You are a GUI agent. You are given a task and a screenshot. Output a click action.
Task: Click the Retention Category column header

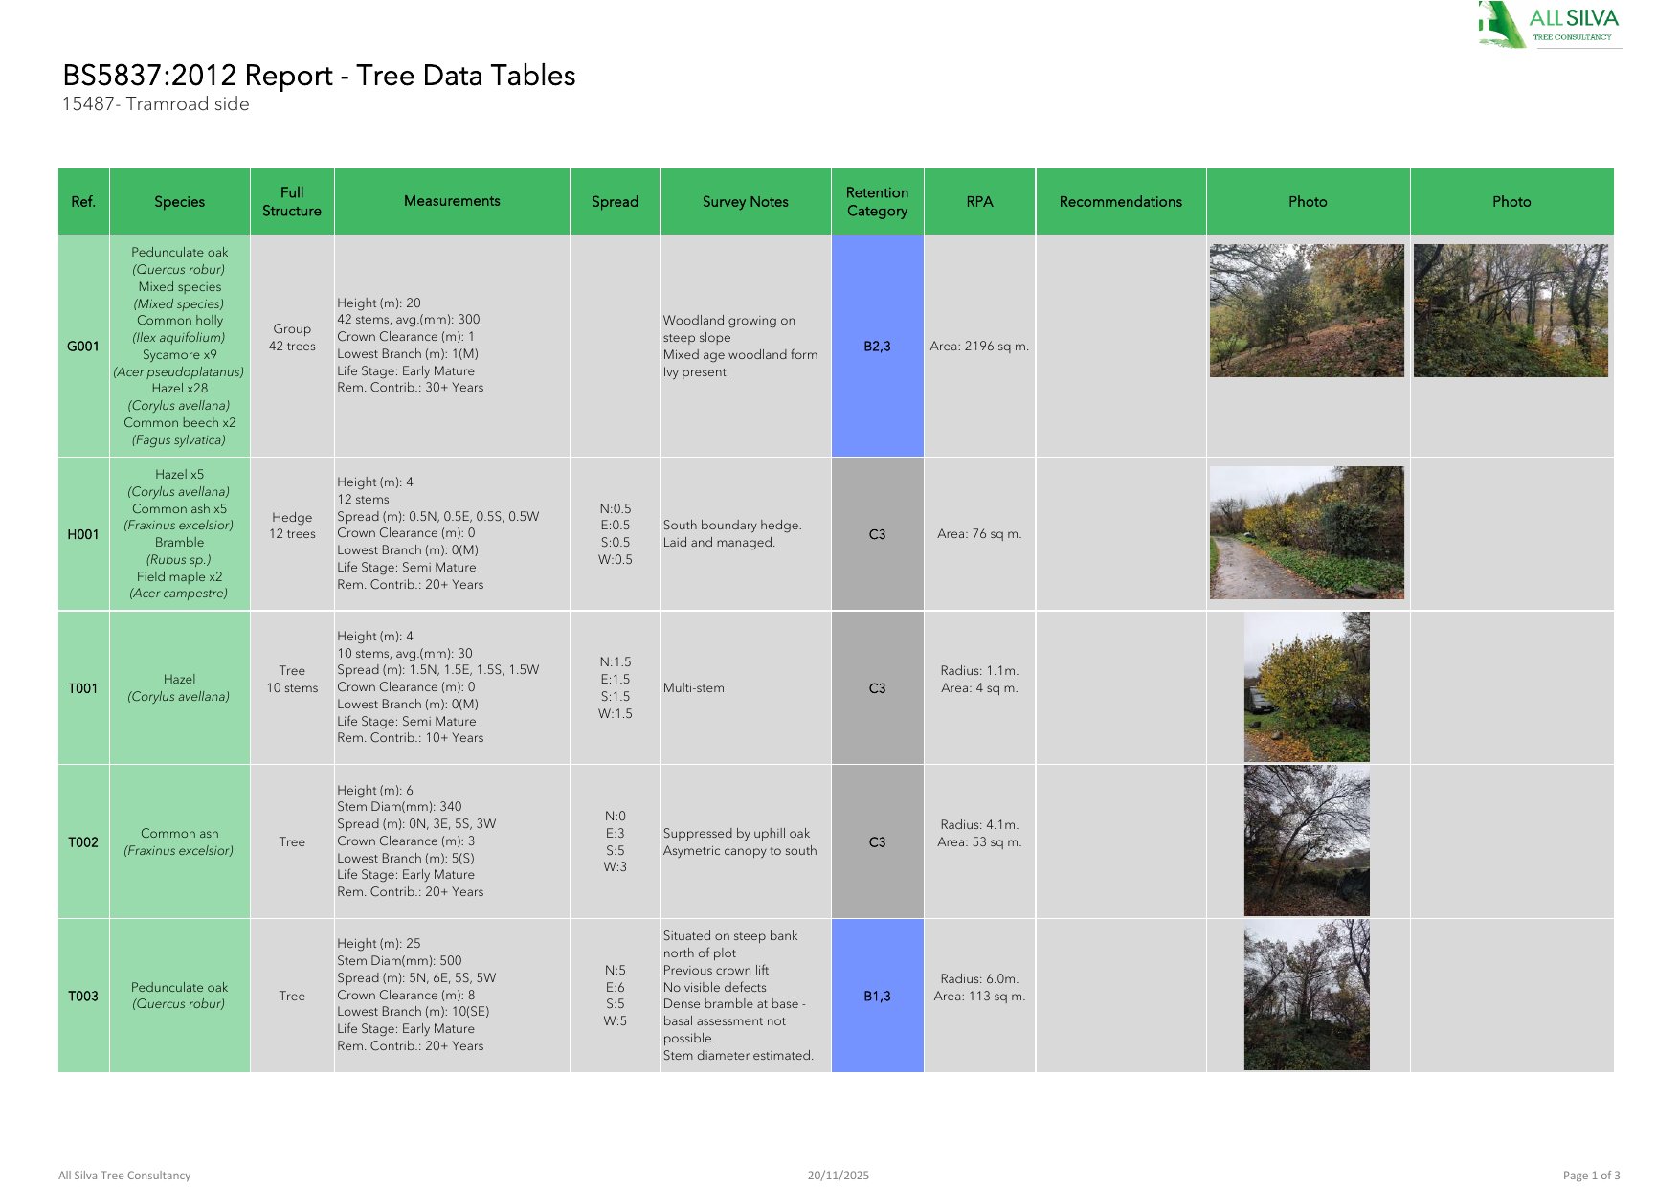coord(877,202)
